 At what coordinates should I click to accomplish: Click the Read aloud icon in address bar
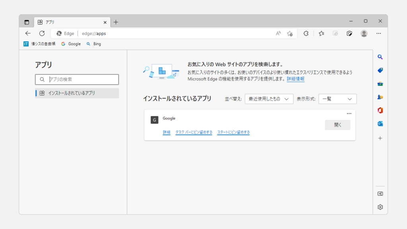coord(278,33)
